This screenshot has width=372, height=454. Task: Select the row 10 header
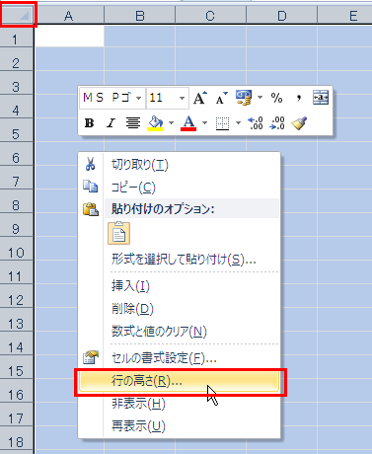pyautogui.click(x=17, y=249)
